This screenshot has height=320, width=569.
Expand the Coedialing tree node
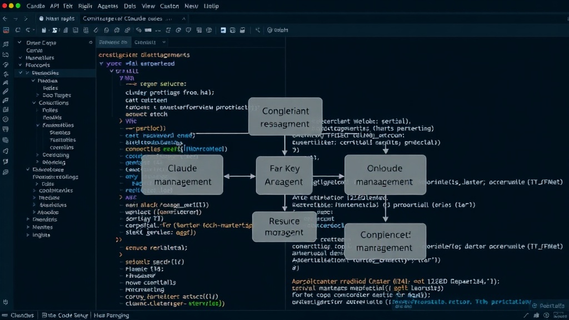[38, 155]
